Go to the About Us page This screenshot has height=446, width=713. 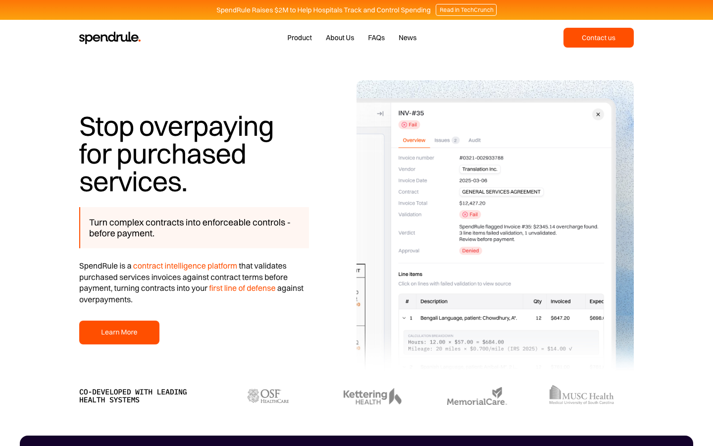click(340, 38)
